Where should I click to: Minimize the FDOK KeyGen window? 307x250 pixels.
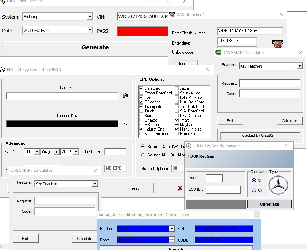pos(253,146)
